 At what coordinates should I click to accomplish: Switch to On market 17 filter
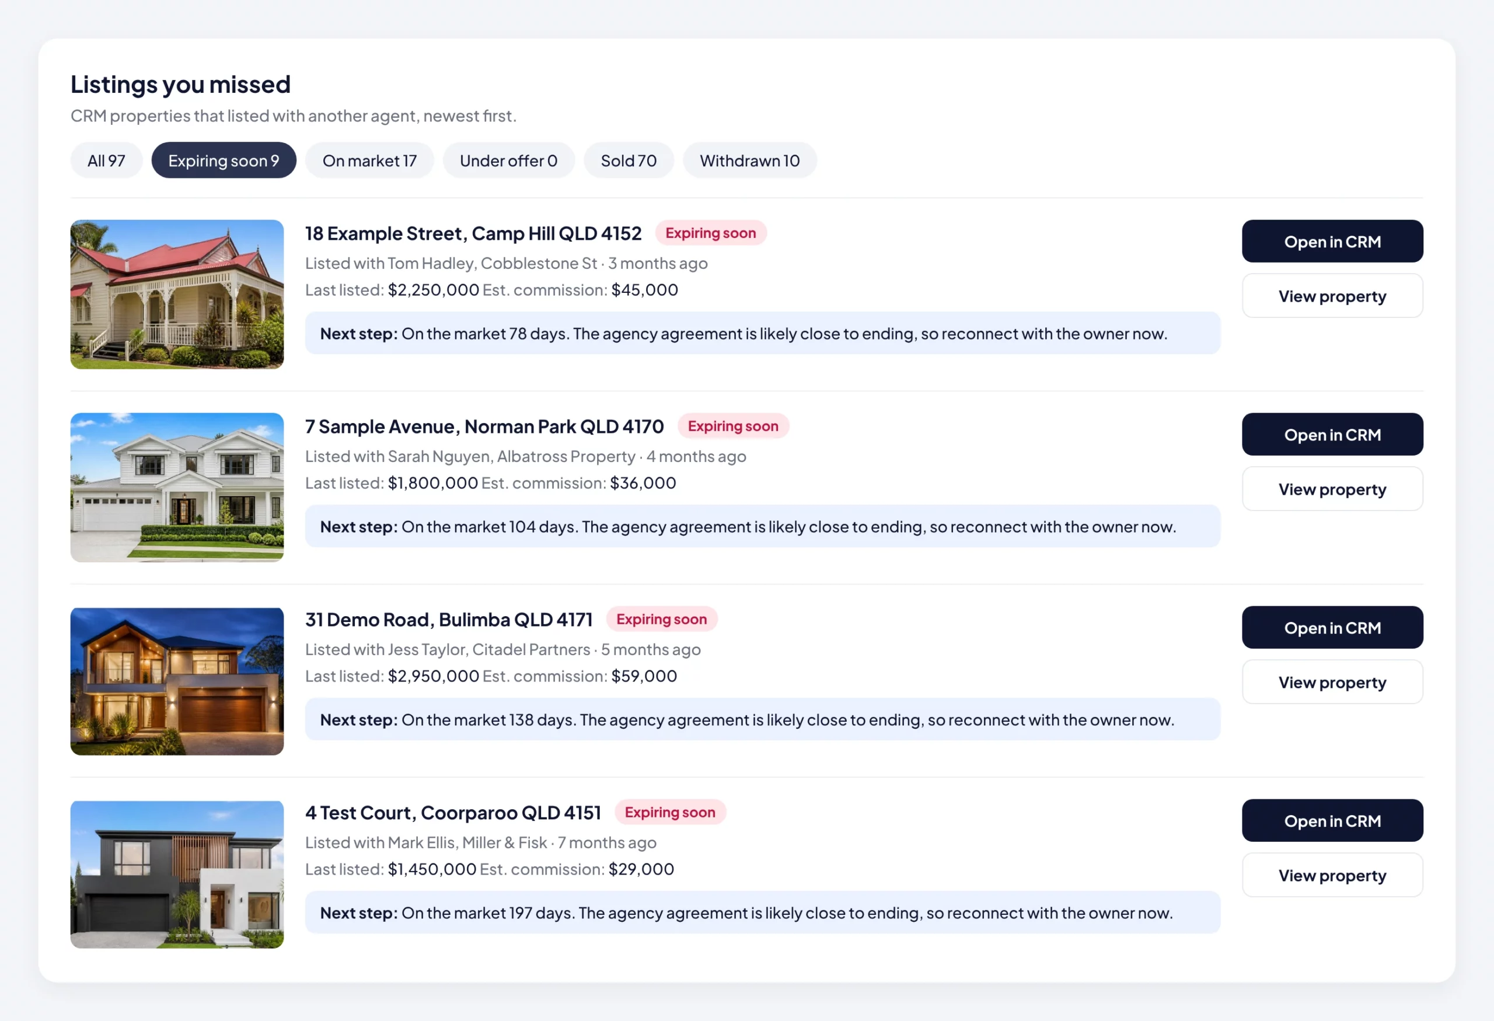[x=369, y=160]
